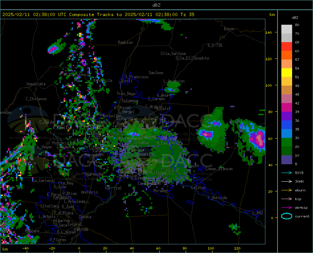Click the La_Carrera label
Image resolution: width=313 pixels, height=253 pixels.
43,181
